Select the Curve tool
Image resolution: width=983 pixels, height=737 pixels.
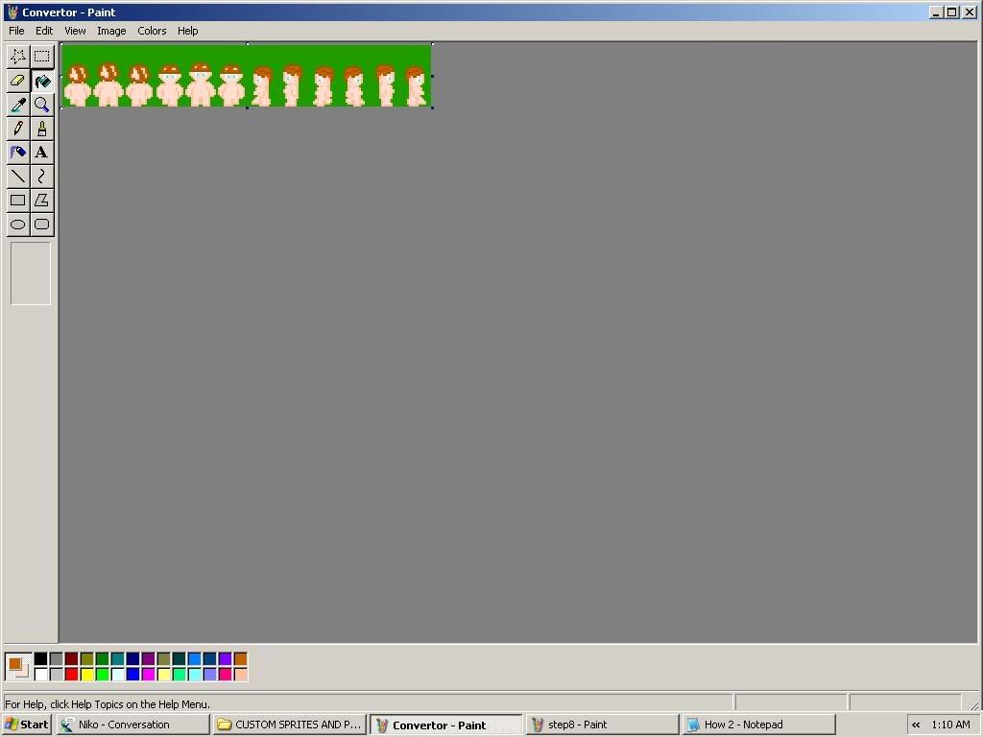42,177
